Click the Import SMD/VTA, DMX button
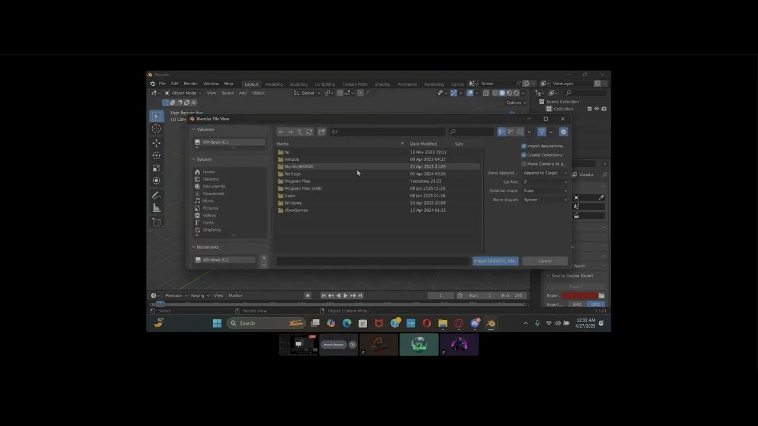Viewport: 758px width, 426px height. pyautogui.click(x=496, y=261)
